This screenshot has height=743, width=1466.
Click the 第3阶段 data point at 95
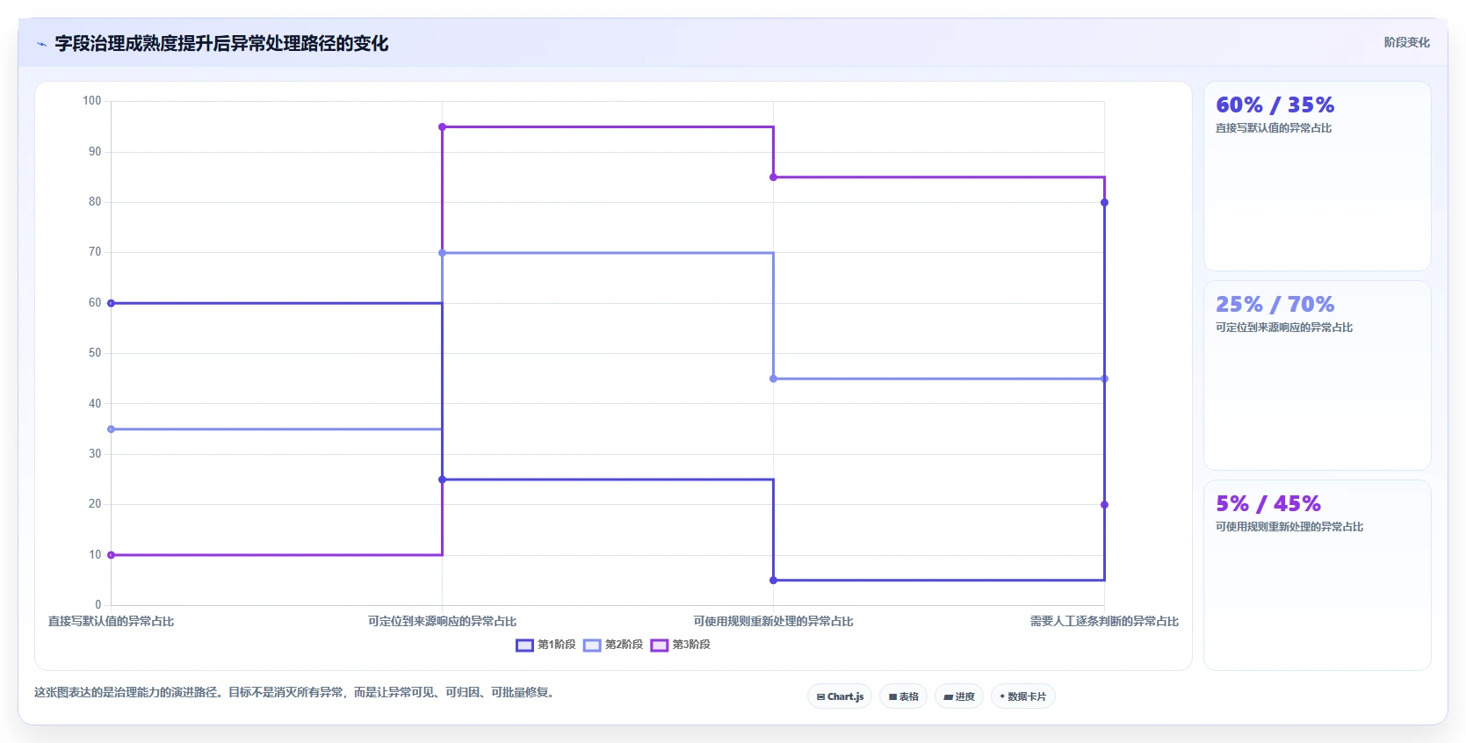(x=442, y=127)
